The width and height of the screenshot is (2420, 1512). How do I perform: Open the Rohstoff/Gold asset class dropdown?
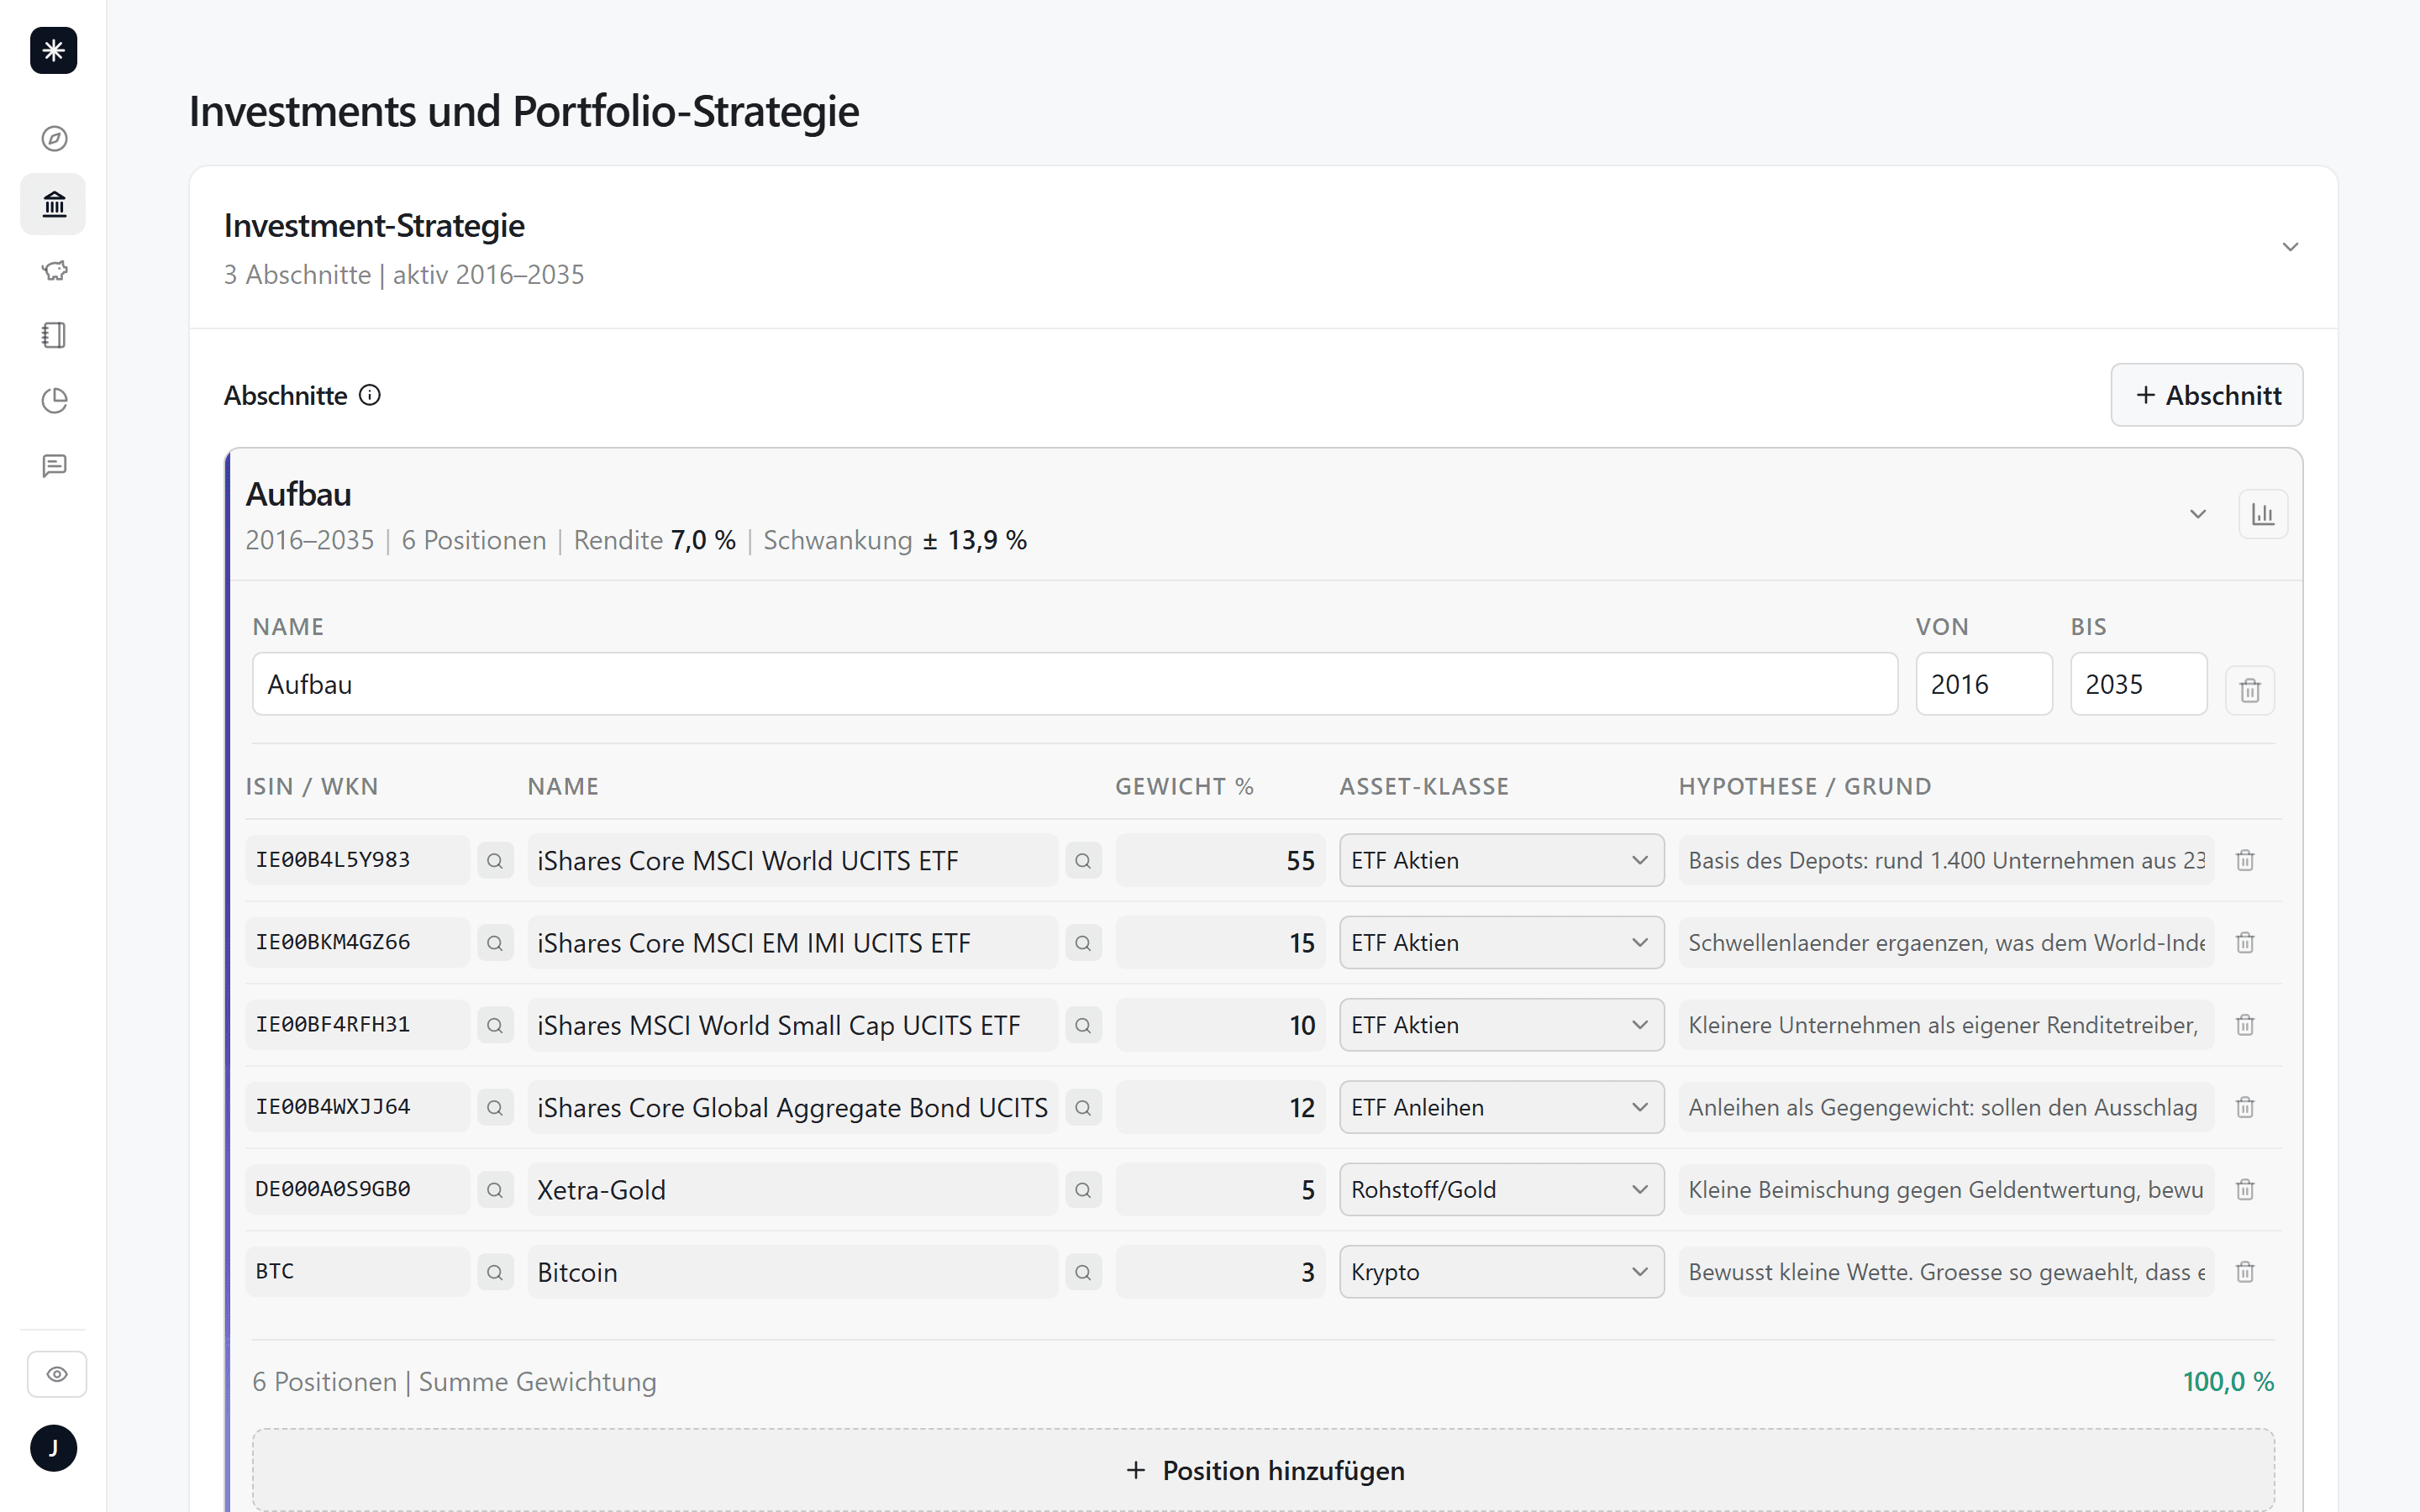1501,1189
